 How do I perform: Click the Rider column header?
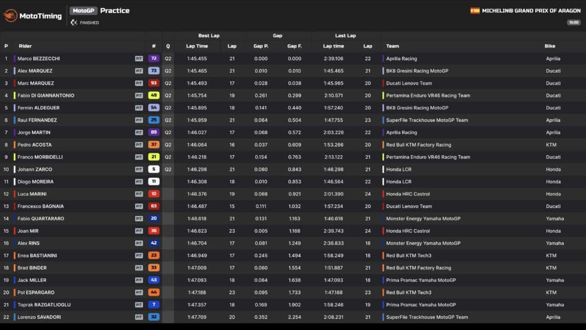25,46
